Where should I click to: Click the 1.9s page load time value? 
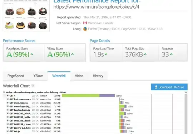point(99,54)
